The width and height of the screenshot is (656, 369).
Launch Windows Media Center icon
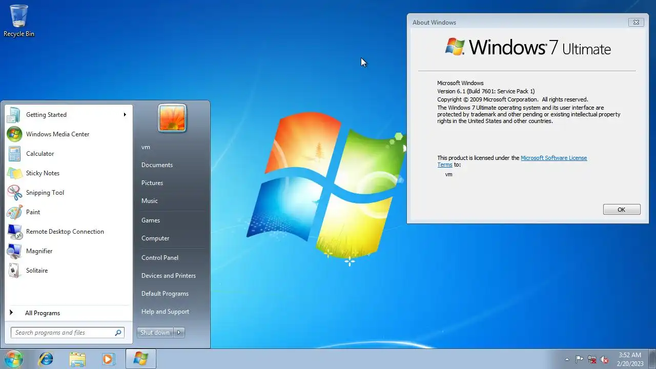(x=14, y=134)
